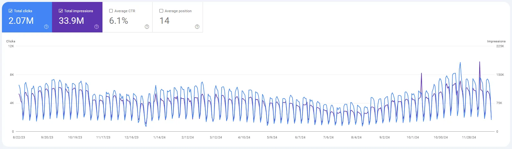Select the 14 average position value
The width and height of the screenshot is (512, 149).
coord(164,21)
